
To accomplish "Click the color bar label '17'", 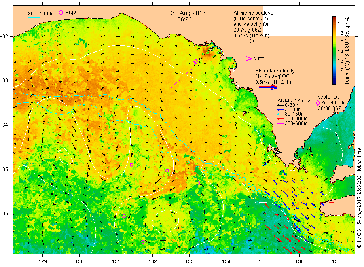I will point(340,24).
